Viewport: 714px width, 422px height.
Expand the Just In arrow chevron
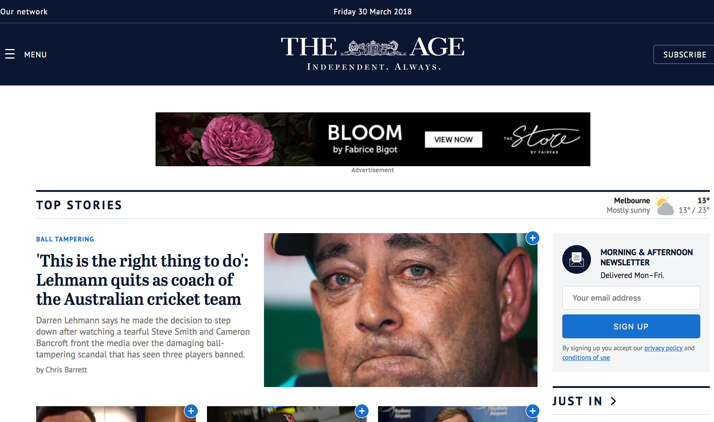click(x=613, y=401)
